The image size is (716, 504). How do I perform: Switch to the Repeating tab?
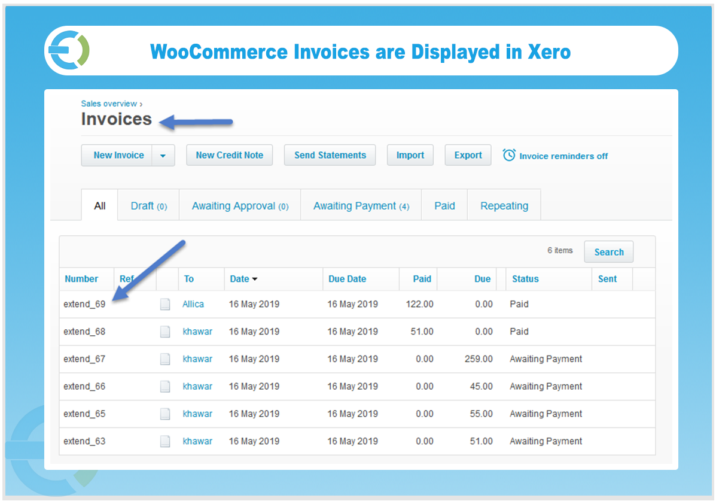pos(504,205)
